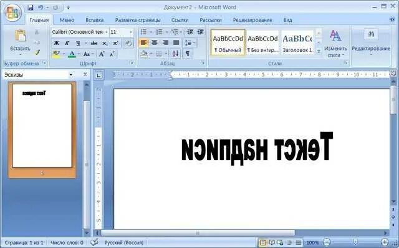Apply superscript formatting
399x248 pixels.
point(115,43)
